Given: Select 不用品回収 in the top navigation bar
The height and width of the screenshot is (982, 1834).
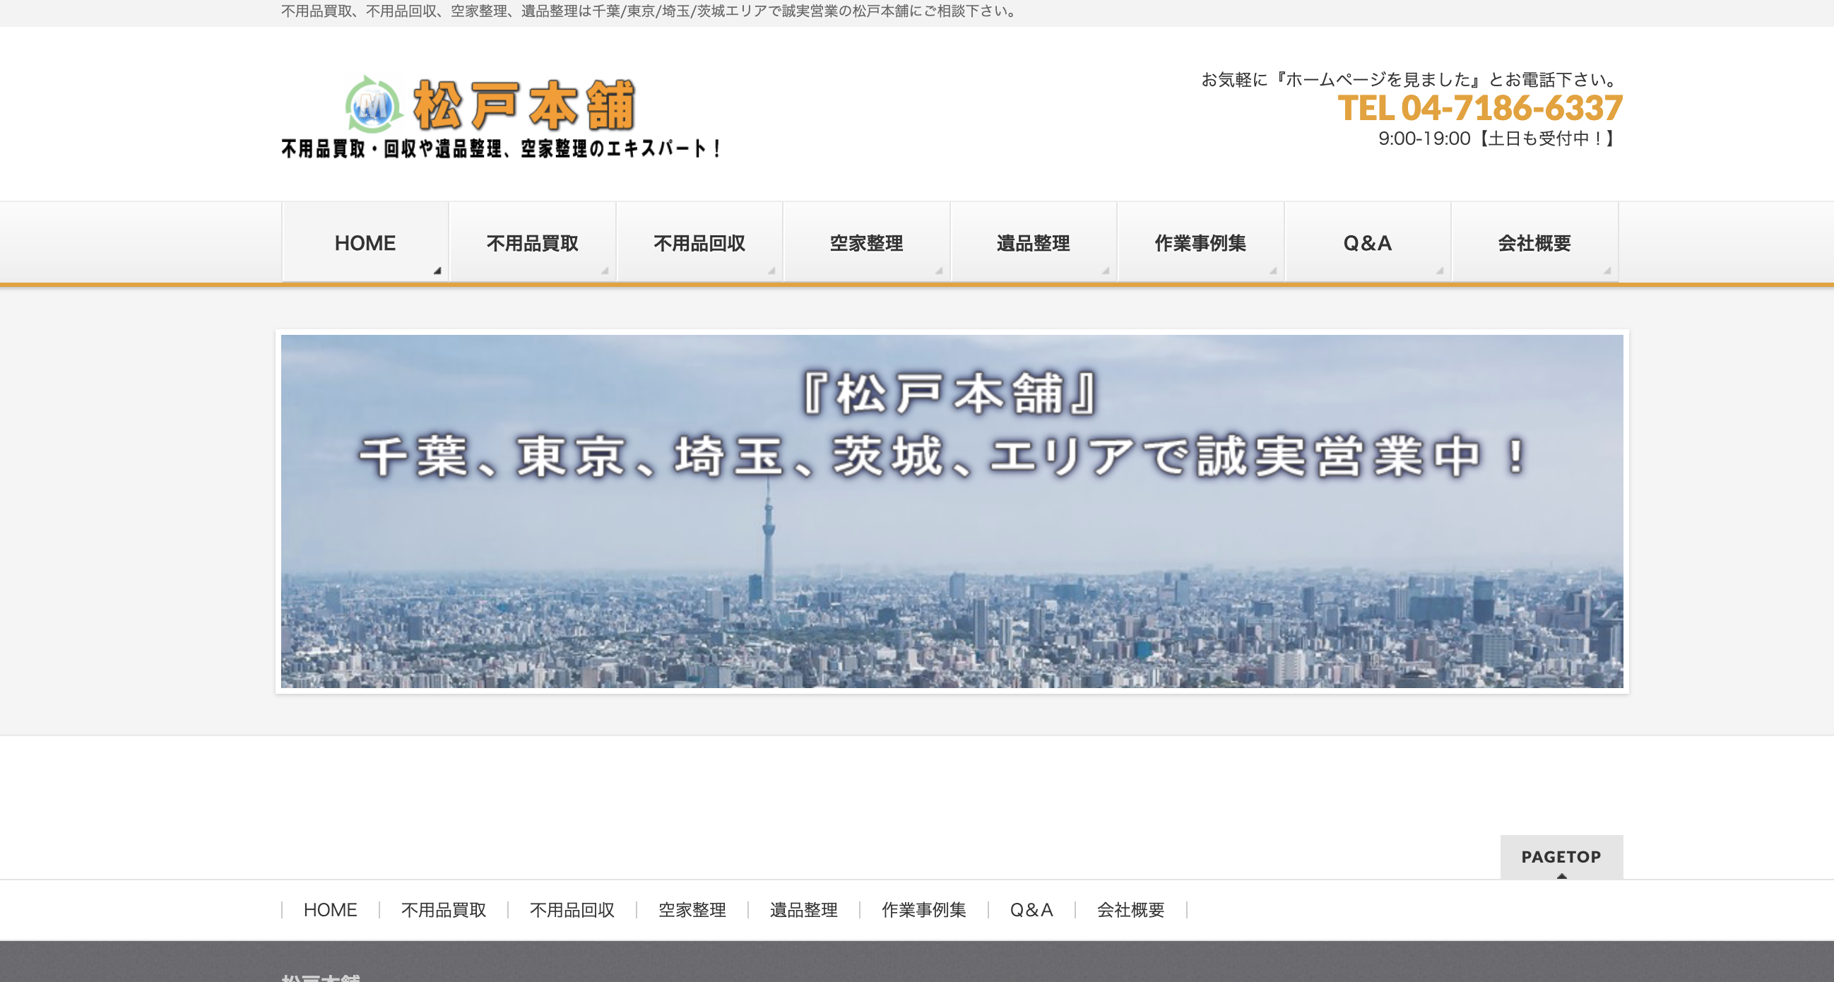Looking at the screenshot, I should point(699,243).
